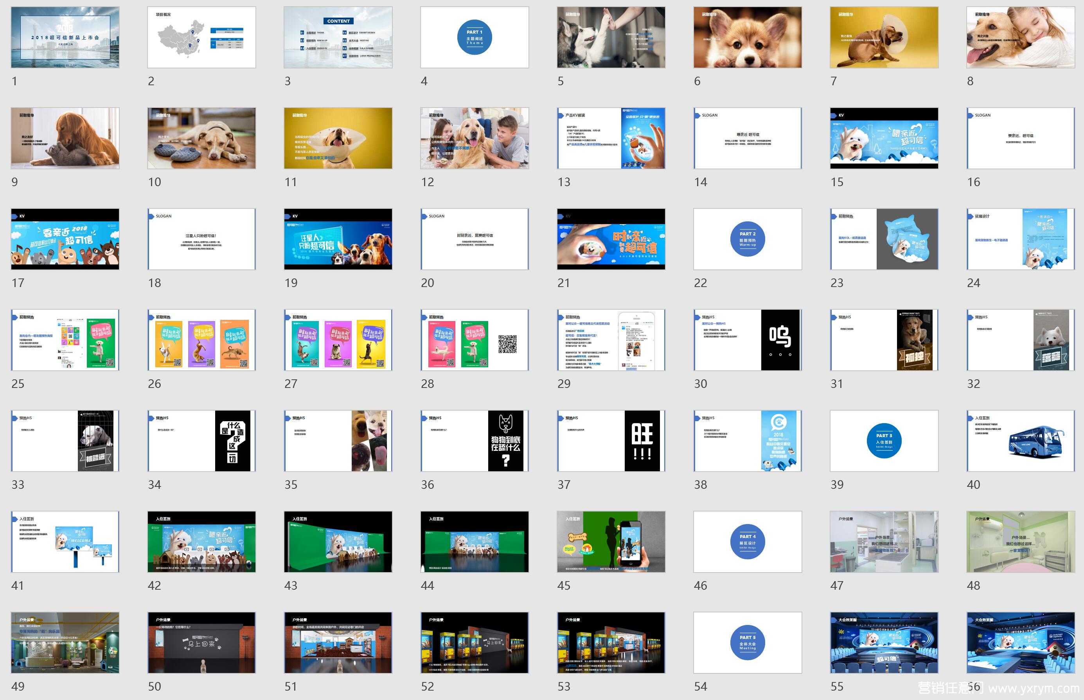This screenshot has height=700, width=1084.
Task: Select slide 7 dog with cone on yellow
Action: 884,37
